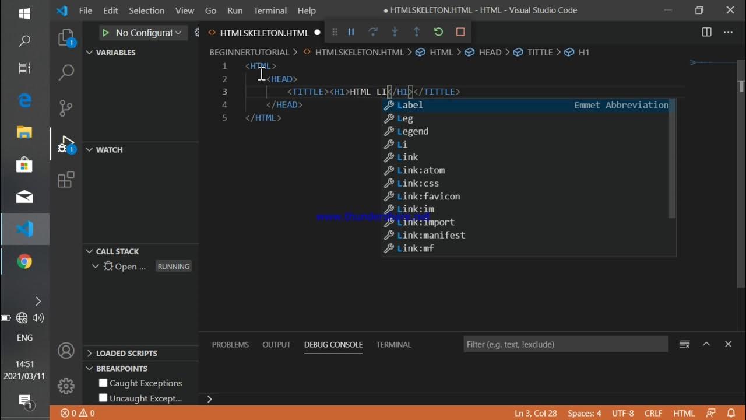The width and height of the screenshot is (746, 420).
Task: Click the debug Step Into icon
Action: (395, 32)
